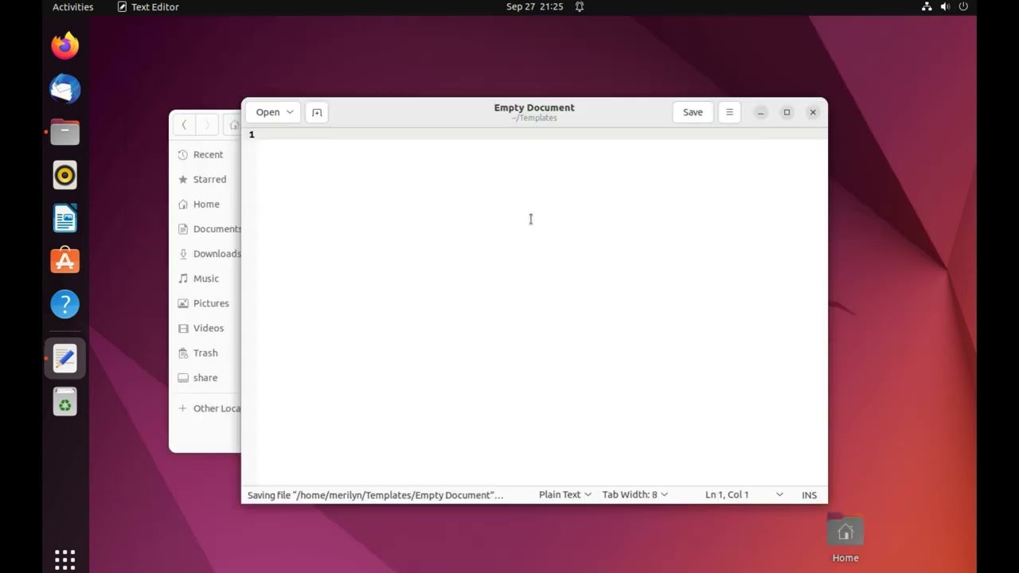Go back in the Files window
The height and width of the screenshot is (573, 1019).
[184, 125]
